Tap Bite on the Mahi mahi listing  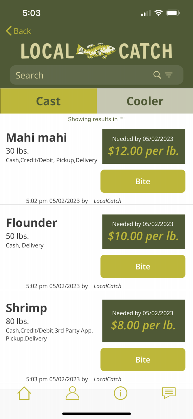[x=143, y=181]
